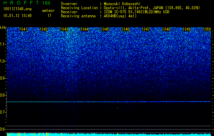214x136 pixels.
Task: Click the 1349 time marker
Action: (186, 29)
